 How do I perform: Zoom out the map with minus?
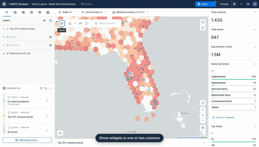203,121
